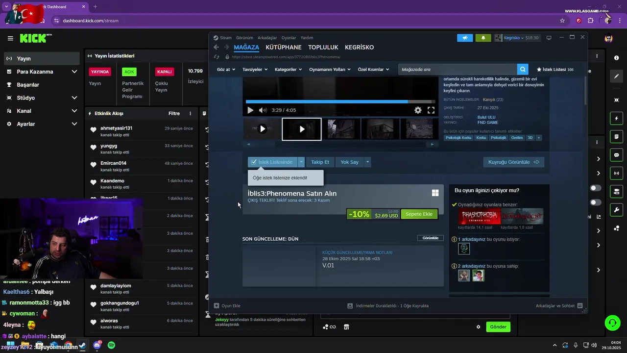Screen dimensions: 627x353
Task: Open the Oynamanın Yolları dropdown
Action: tap(330, 70)
